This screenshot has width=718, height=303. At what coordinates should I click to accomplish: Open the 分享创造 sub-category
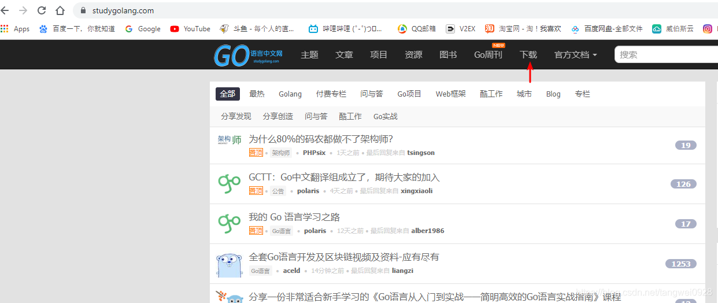[x=278, y=116]
